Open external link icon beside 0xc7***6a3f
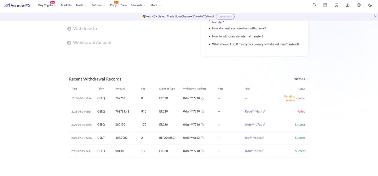Image resolution: width=378 pixels, height=176 pixels. (263, 138)
